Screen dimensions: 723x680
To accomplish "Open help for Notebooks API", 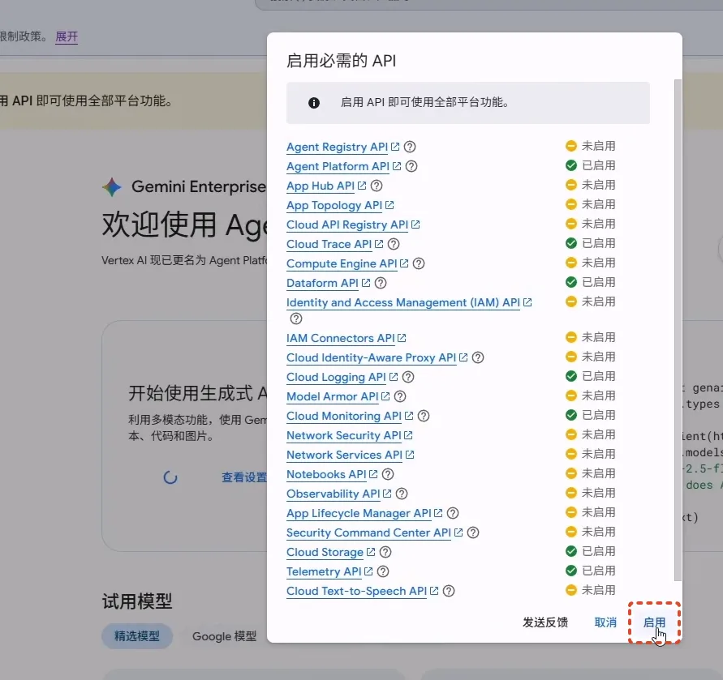I will pyautogui.click(x=388, y=474).
